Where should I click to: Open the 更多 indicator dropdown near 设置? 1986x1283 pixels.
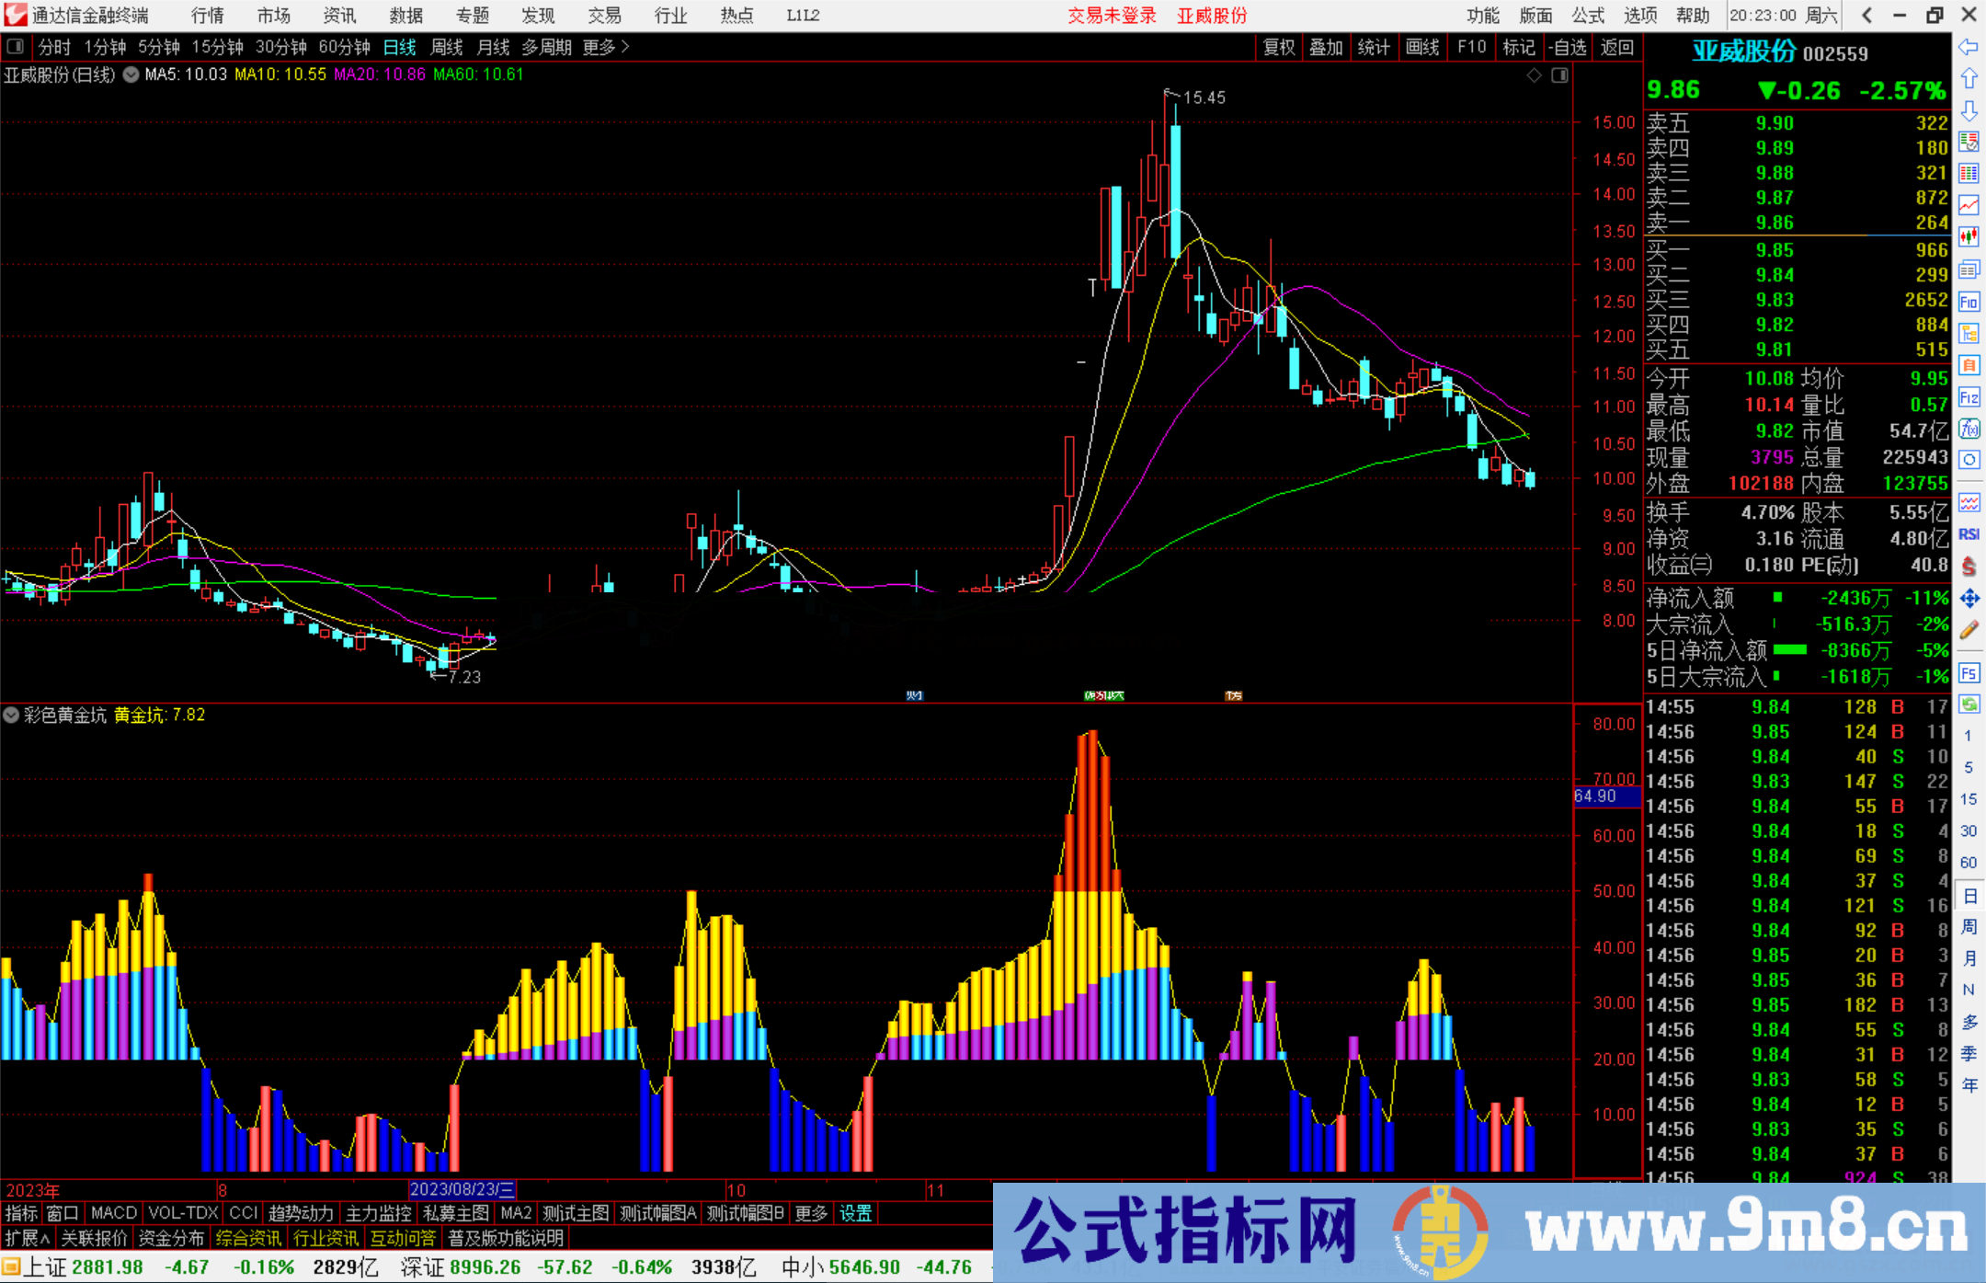tap(809, 1213)
